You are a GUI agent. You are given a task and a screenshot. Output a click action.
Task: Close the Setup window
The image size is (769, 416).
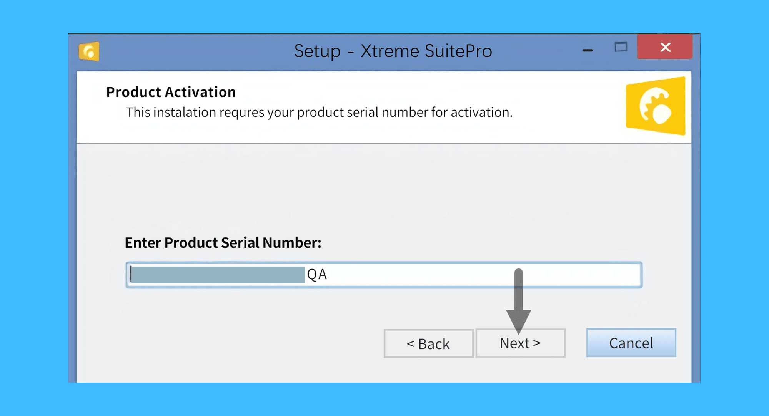665,46
